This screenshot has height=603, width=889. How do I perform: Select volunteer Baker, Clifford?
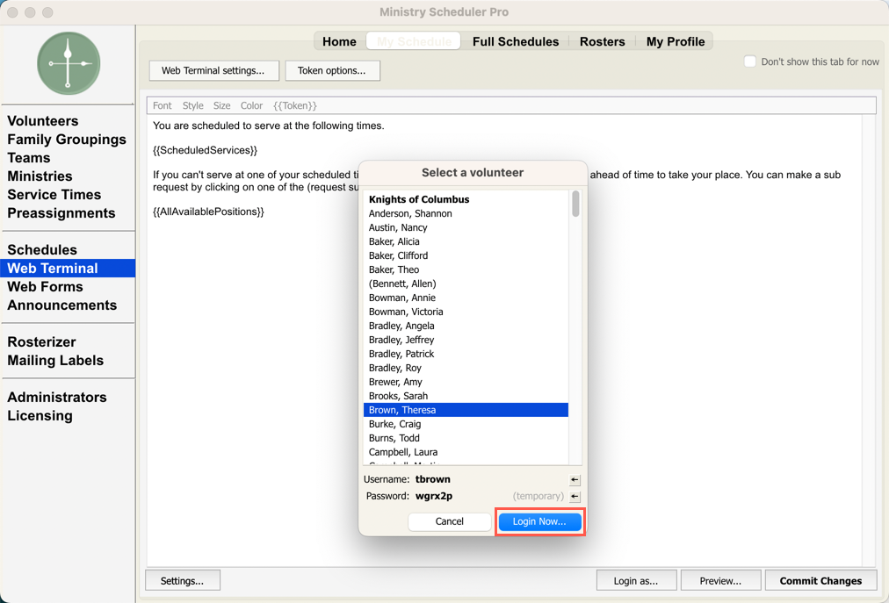[x=466, y=255]
